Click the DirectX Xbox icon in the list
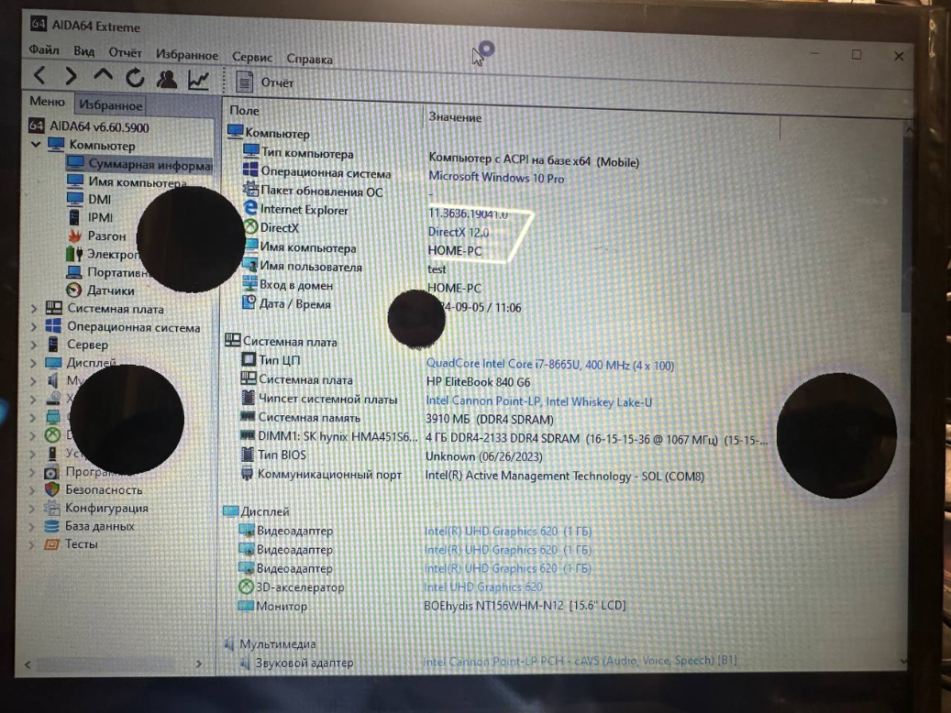951x713 pixels. [x=250, y=226]
